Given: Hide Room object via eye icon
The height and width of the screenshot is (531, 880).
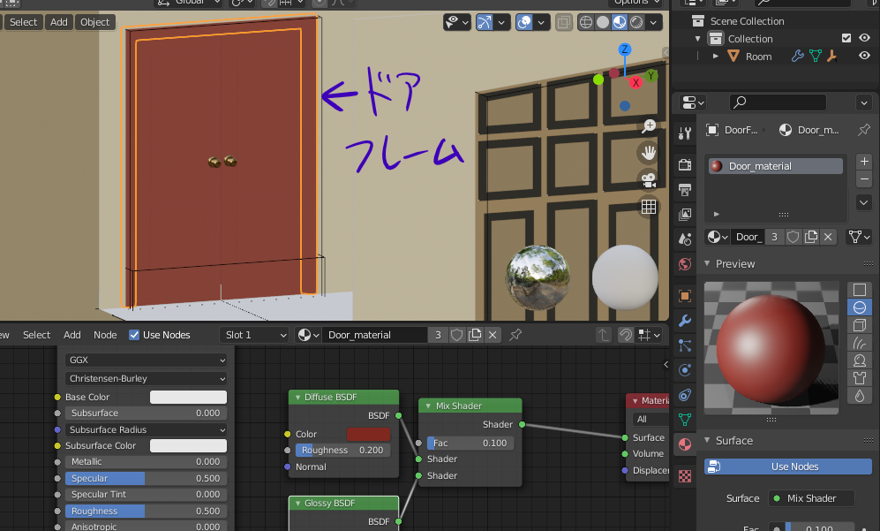Looking at the screenshot, I should (864, 56).
